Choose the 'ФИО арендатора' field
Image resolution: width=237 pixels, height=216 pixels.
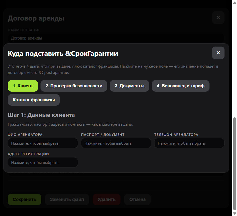pos(43,143)
